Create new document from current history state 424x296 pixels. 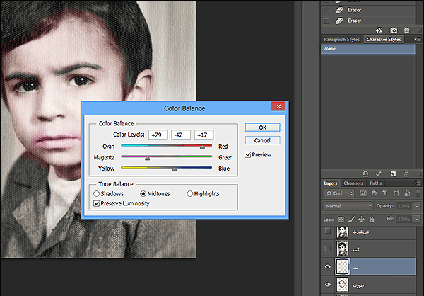[379, 30]
